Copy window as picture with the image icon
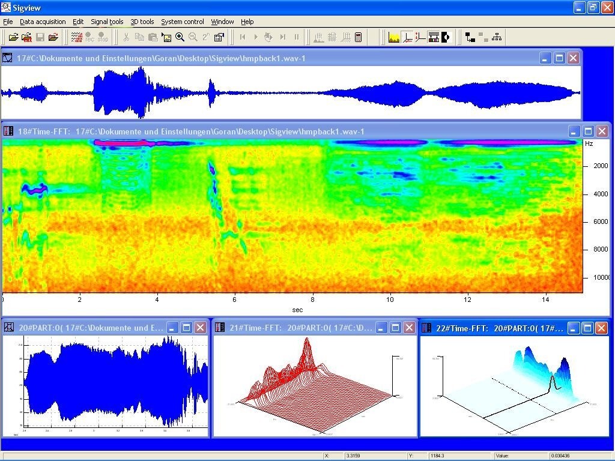This screenshot has width=615, height=461. point(166,37)
